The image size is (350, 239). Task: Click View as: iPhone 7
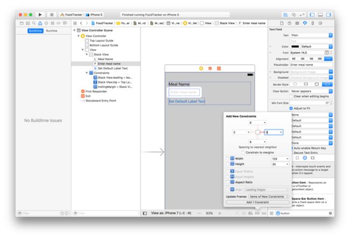coord(171,213)
